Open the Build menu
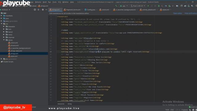The image size is (197, 111). [x=45, y=2]
